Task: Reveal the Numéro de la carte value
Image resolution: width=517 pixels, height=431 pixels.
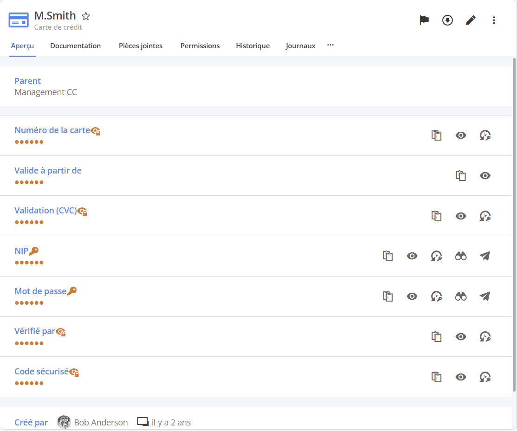Action: click(x=460, y=135)
